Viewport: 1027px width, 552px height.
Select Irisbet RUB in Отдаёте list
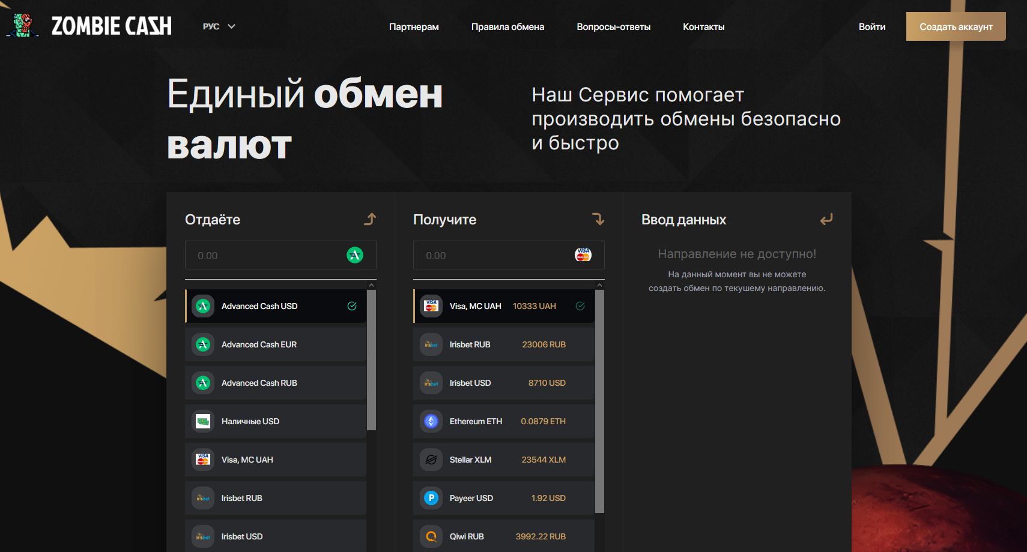pos(276,498)
